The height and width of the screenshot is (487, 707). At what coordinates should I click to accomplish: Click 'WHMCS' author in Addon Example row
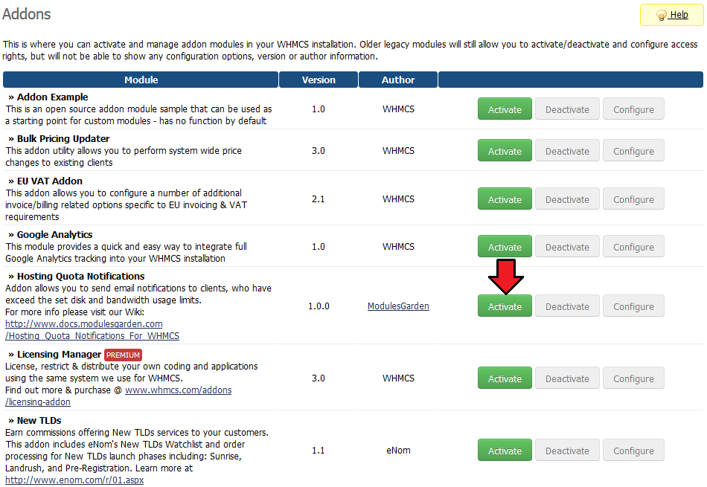[398, 109]
